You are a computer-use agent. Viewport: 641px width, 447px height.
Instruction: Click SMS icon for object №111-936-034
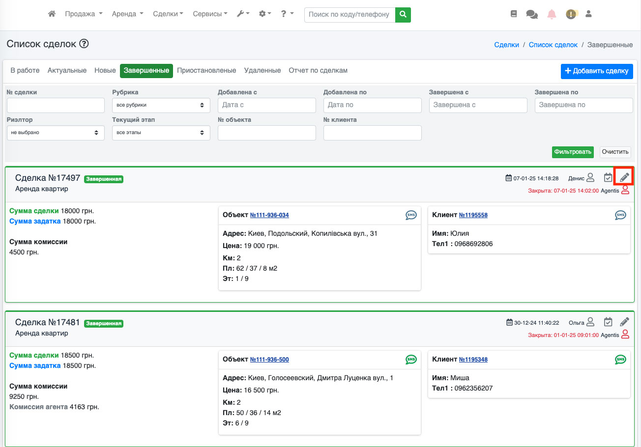(411, 215)
